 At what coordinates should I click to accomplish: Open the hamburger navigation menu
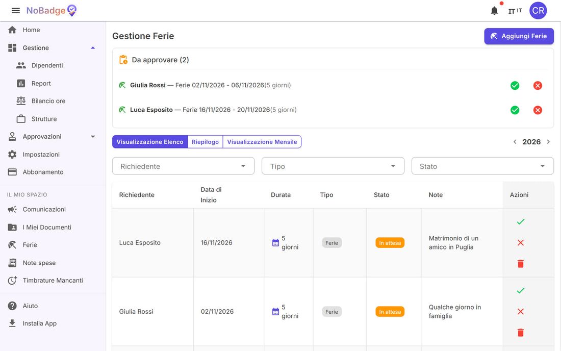[x=16, y=11]
